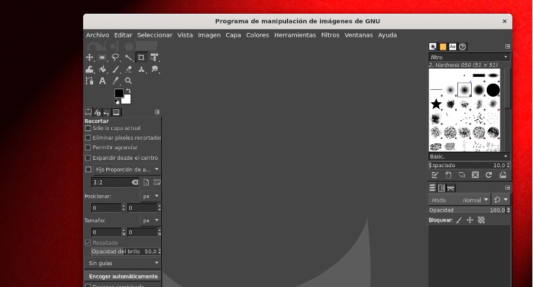The image size is (533, 287).
Task: Open the tool options panel configuration menu
Action: pyautogui.click(x=157, y=112)
